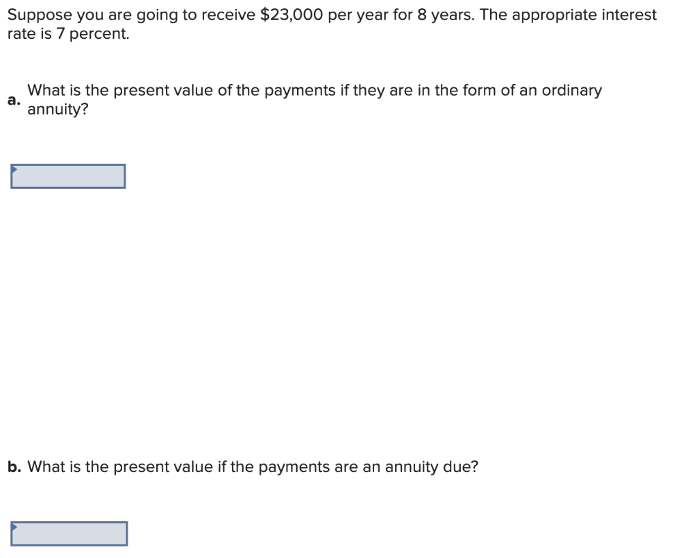Click the ordinary annuity answer input box
This screenshot has width=699, height=558.
(x=68, y=177)
